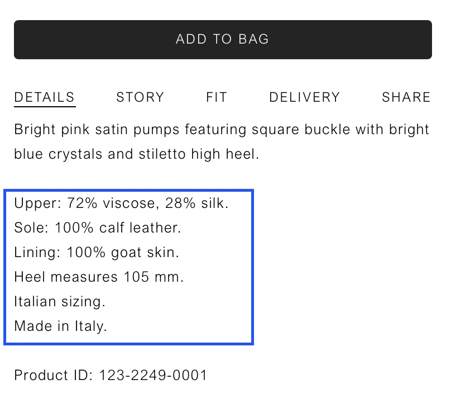The image size is (451, 408).
Task: Select the DETAILS tab
Action: pyautogui.click(x=45, y=97)
